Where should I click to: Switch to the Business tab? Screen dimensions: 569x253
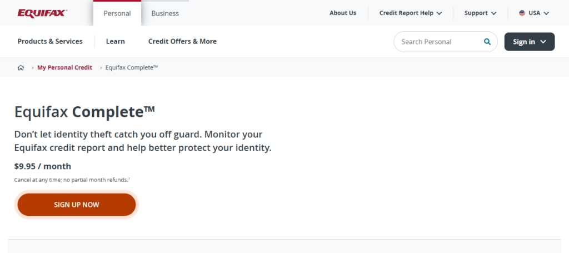(165, 13)
